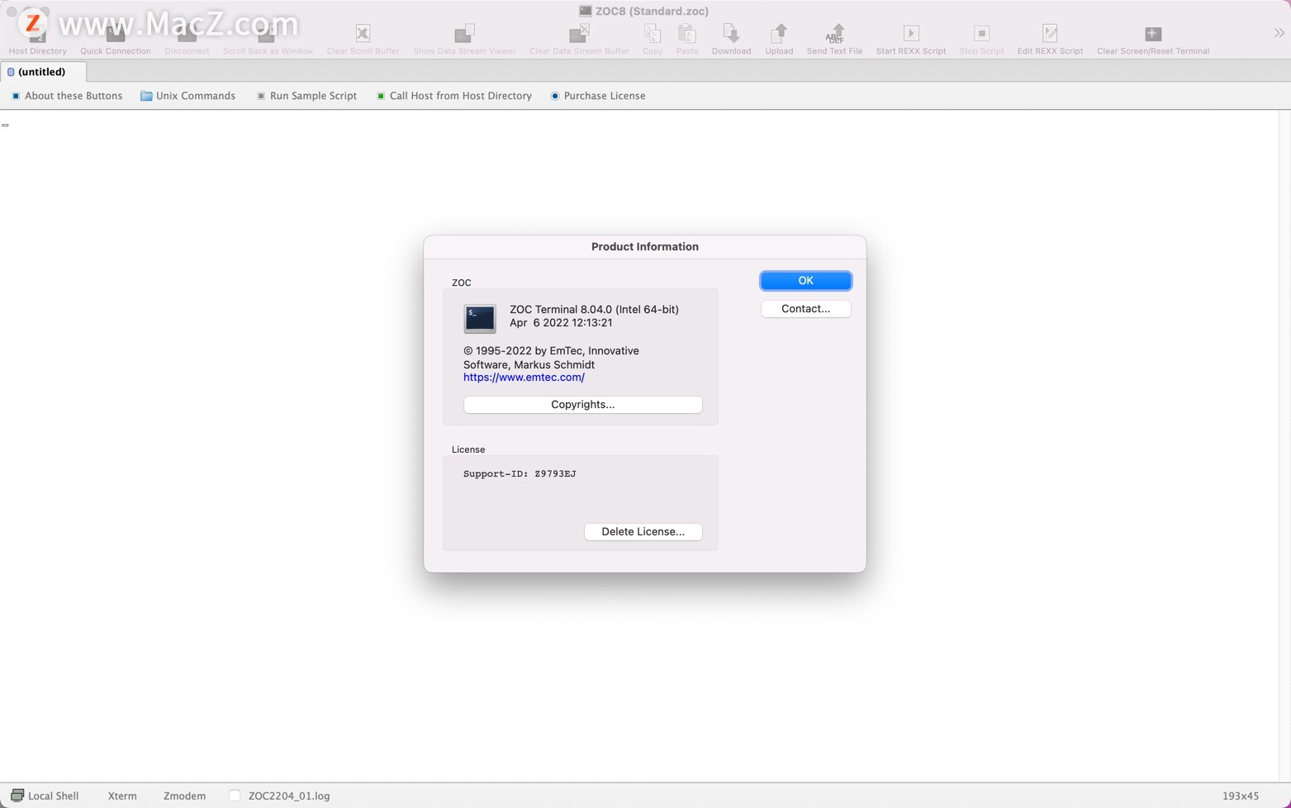The height and width of the screenshot is (808, 1291).
Task: Click Zmodem protocol in status bar
Action: 184,796
